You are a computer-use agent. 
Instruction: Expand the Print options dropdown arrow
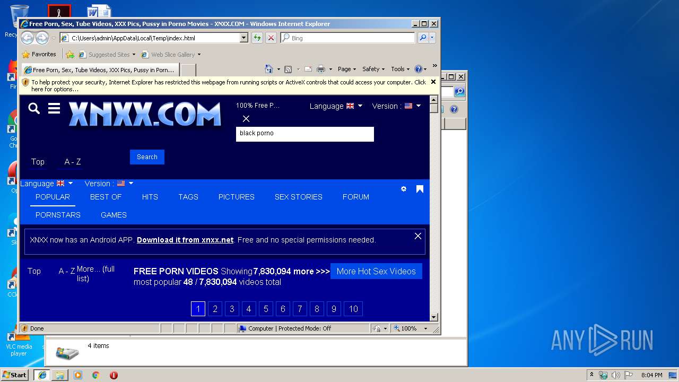[x=330, y=69]
